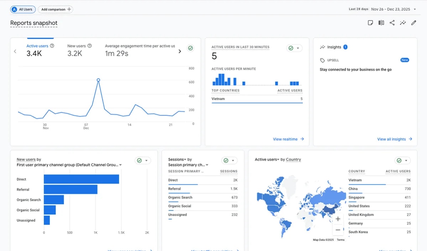Click the Add comparison button
Image resolution: width=427 pixels, height=251 pixels.
click(x=56, y=9)
